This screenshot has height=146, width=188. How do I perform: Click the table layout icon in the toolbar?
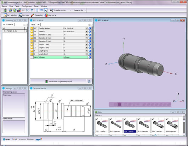pyautogui.click(x=41, y=10)
